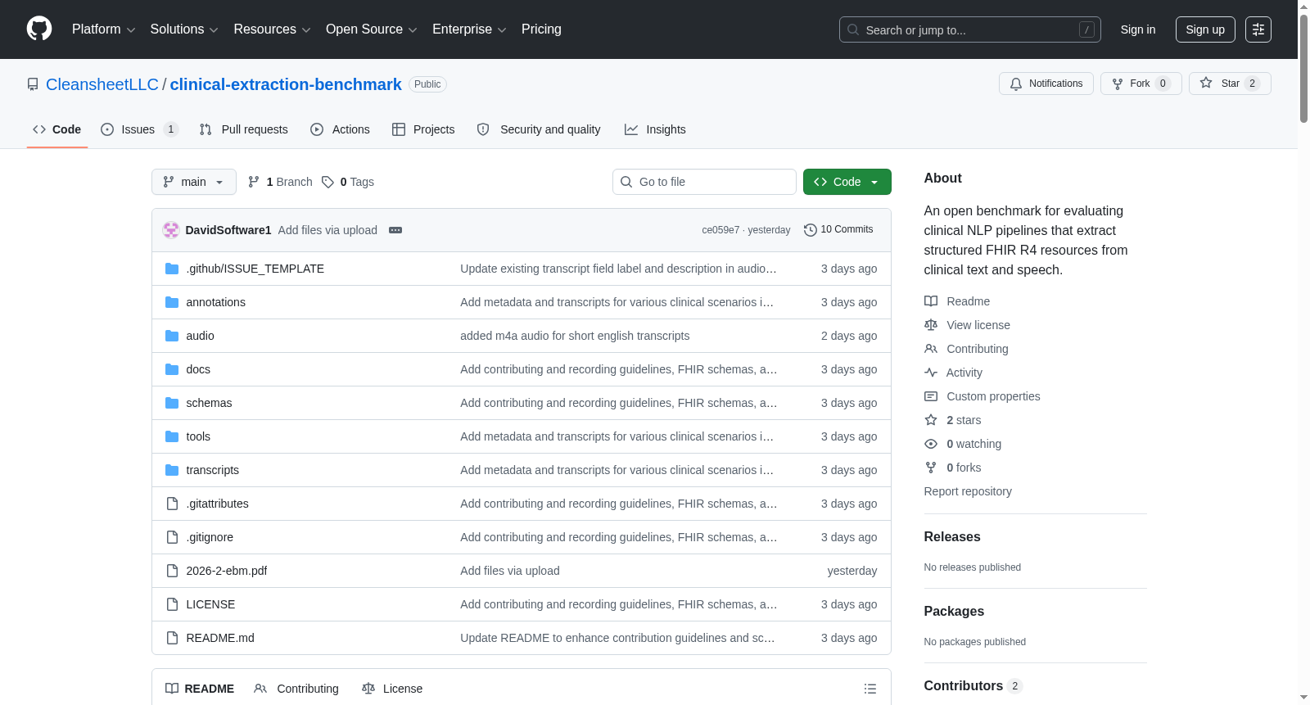
Task: Open the Pricing page
Action: tap(541, 29)
